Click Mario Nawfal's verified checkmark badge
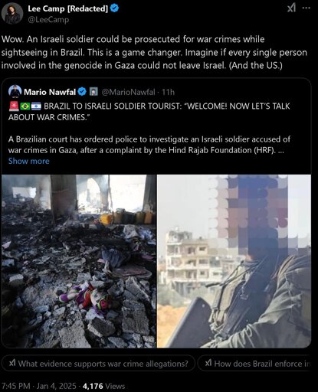 click(82, 92)
